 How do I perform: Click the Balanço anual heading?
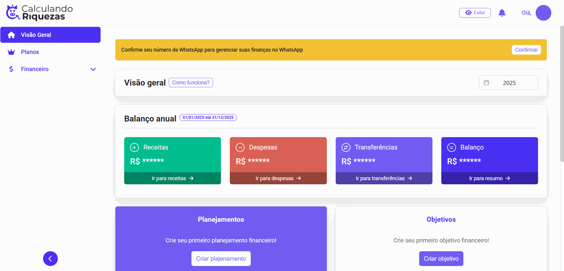pyautogui.click(x=150, y=119)
